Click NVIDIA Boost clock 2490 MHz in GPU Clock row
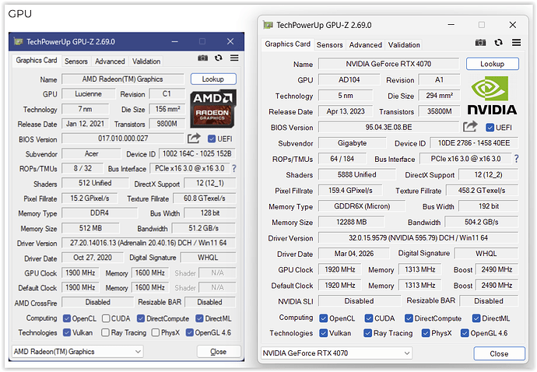Image resolution: width=537 pixels, height=372 pixels. coord(497,269)
